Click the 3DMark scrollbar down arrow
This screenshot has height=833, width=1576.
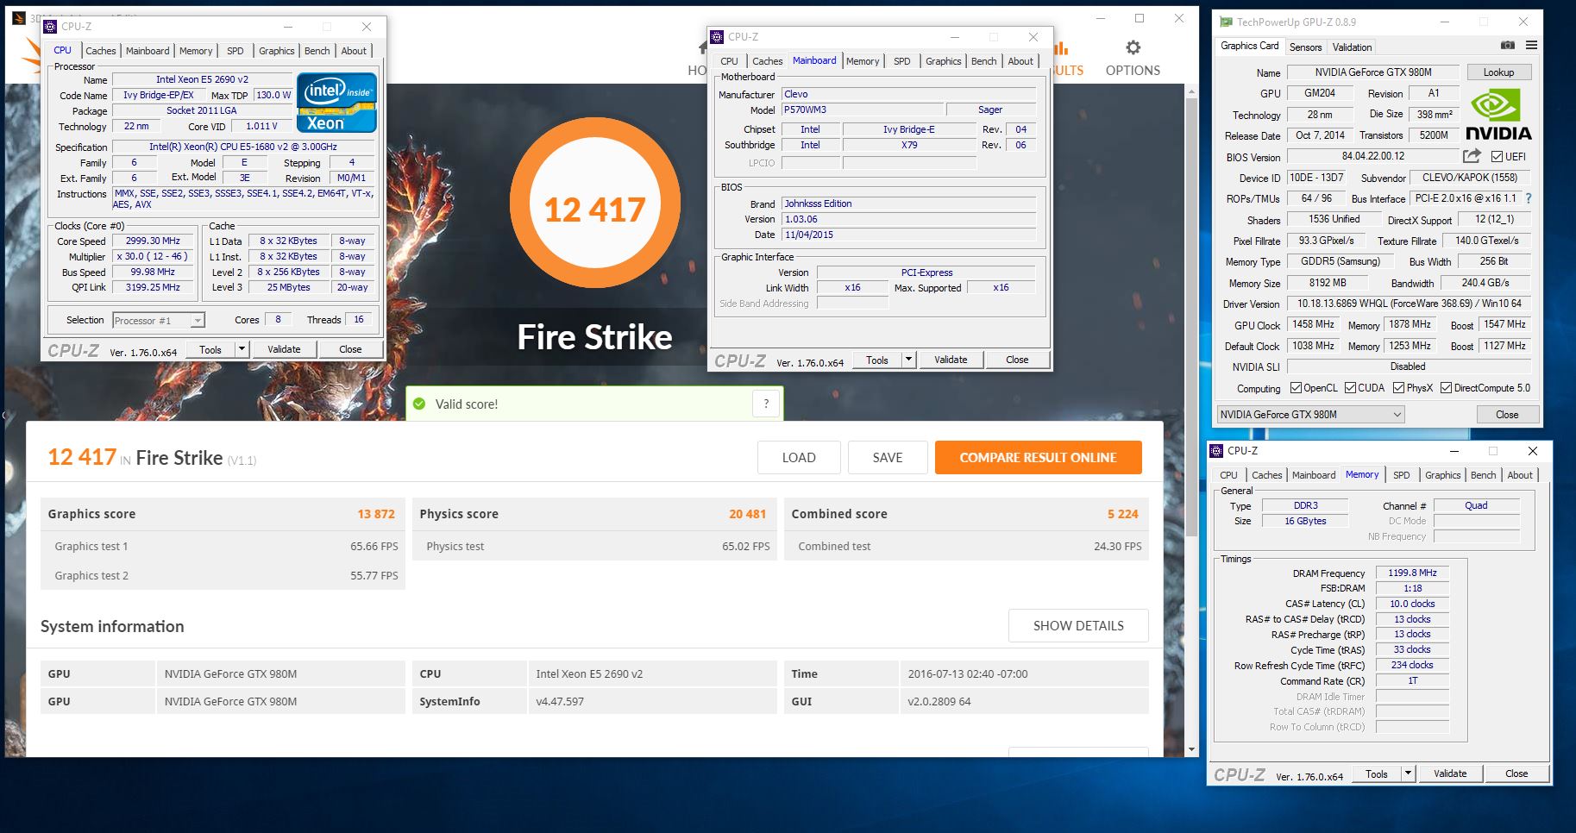pos(1191,749)
